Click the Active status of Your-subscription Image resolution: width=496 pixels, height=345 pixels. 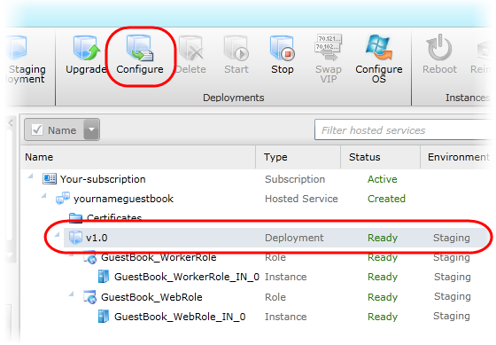point(382,179)
